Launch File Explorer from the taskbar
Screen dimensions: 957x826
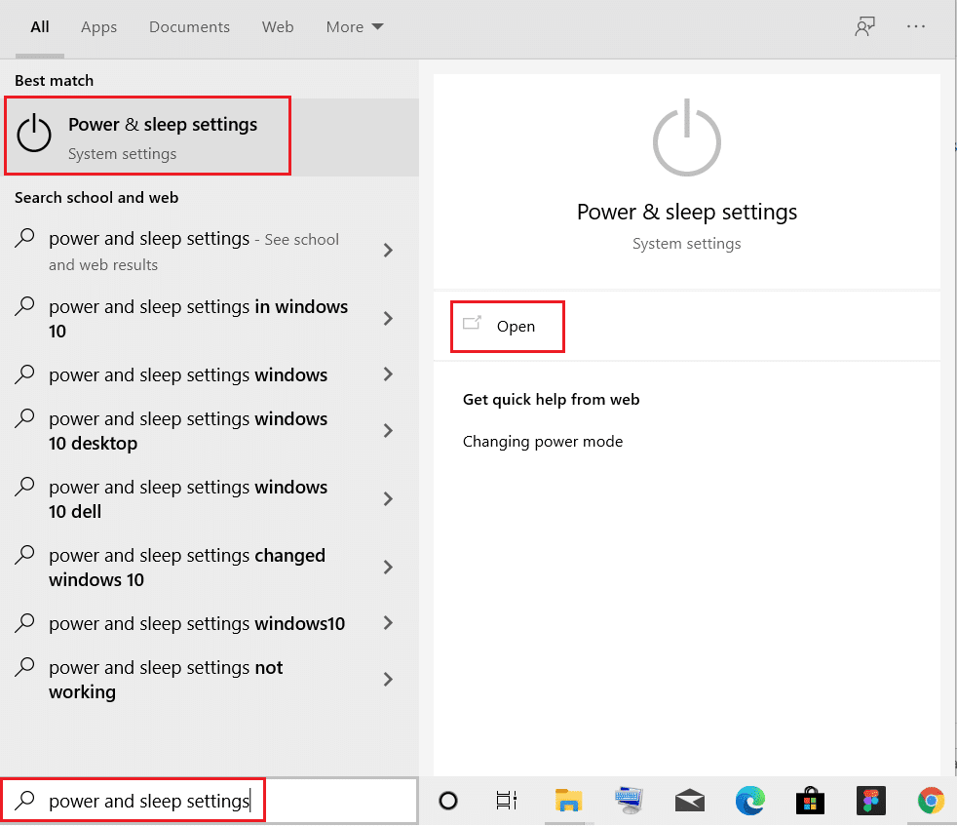coord(568,801)
